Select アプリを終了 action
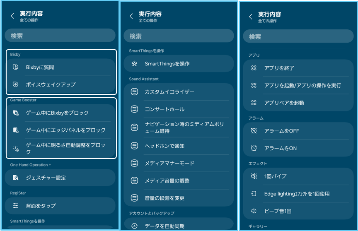The height and width of the screenshot is (231, 358). coord(298,68)
